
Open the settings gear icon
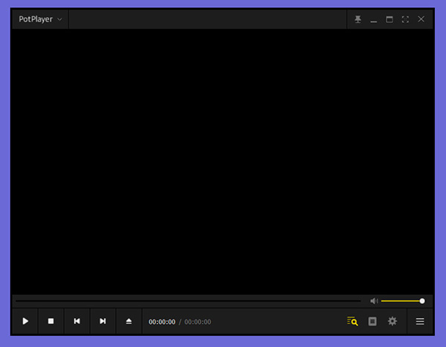[x=392, y=321]
